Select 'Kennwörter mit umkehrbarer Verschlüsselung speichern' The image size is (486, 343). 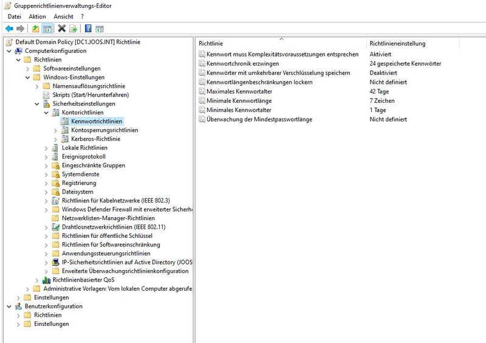click(x=278, y=73)
